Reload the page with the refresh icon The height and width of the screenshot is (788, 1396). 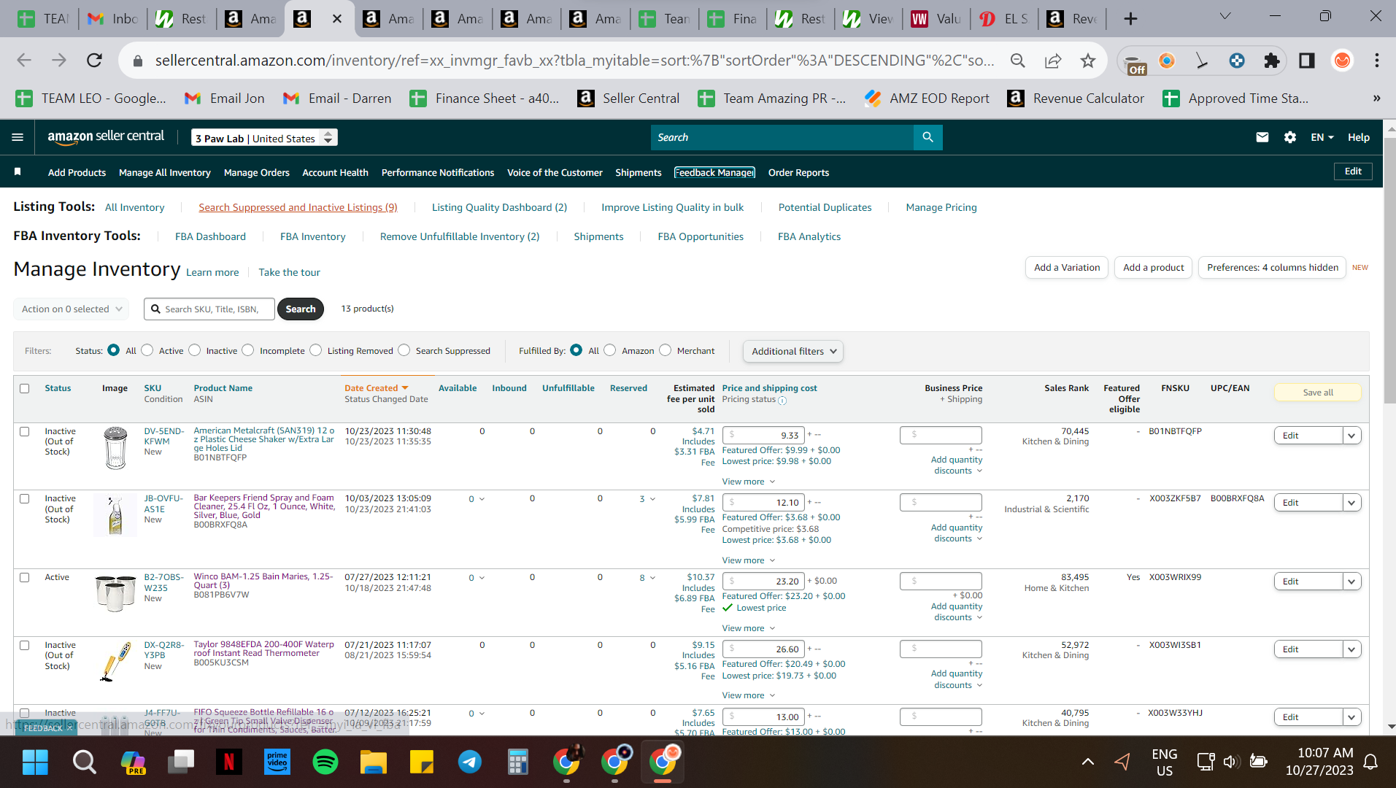(x=95, y=61)
